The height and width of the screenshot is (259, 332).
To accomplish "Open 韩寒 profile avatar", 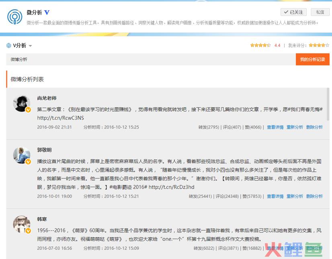I will pyautogui.click(x=22, y=224).
